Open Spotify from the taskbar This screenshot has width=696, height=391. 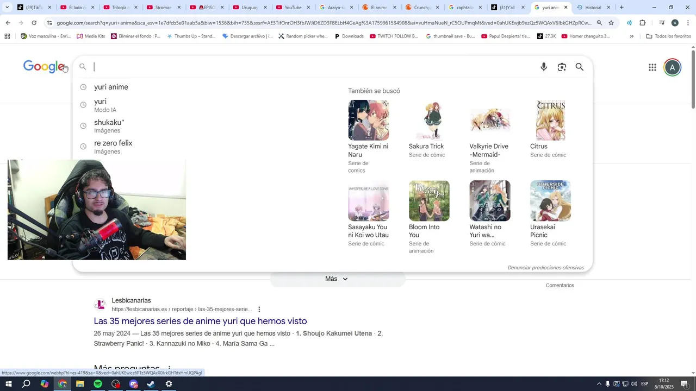tap(98, 384)
